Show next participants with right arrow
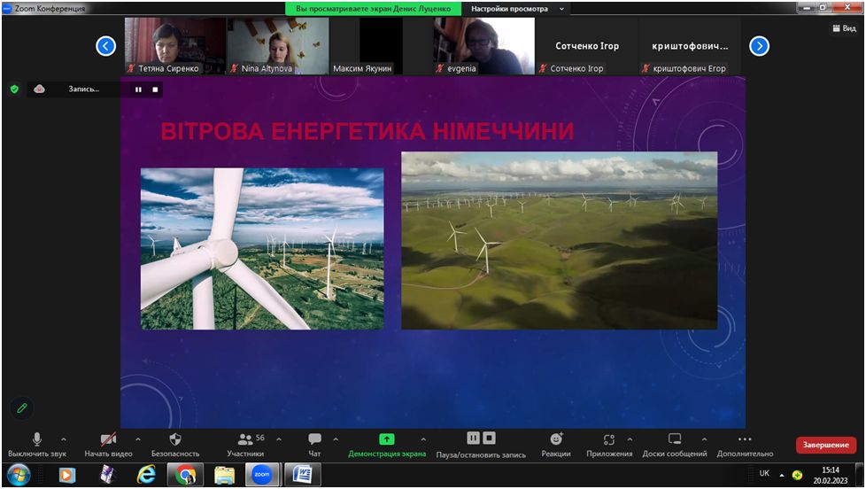Image resolution: width=866 pixels, height=489 pixels. (x=760, y=46)
